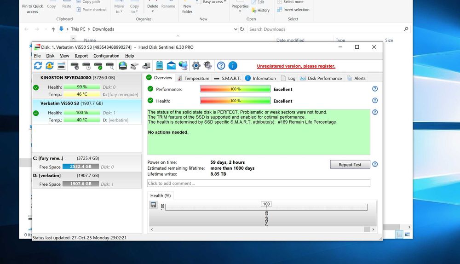Click the speaker sound alert icon
The width and height of the screenshot is (460, 264).
208,66
